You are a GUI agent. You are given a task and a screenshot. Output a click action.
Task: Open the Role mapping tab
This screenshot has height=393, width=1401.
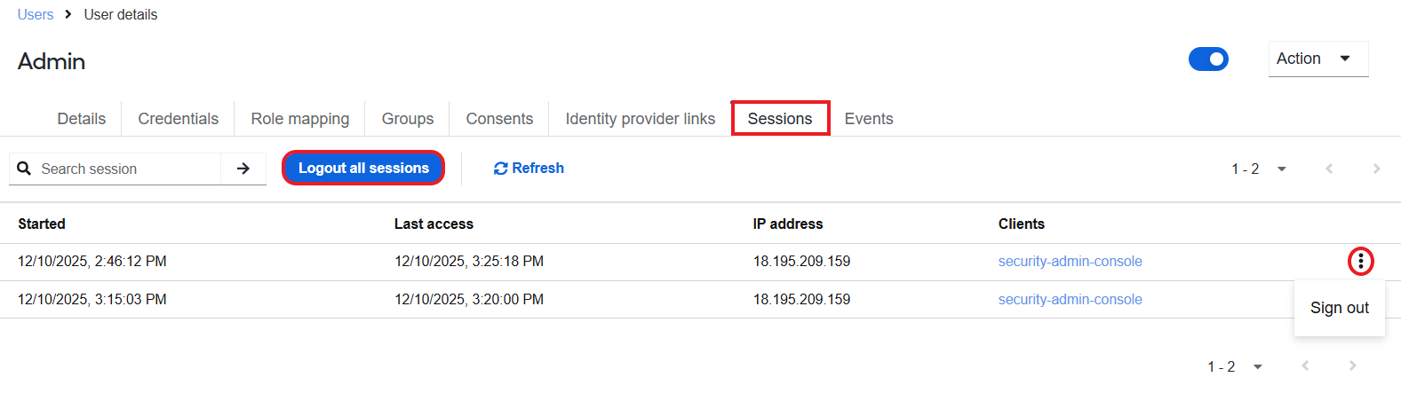click(x=300, y=119)
